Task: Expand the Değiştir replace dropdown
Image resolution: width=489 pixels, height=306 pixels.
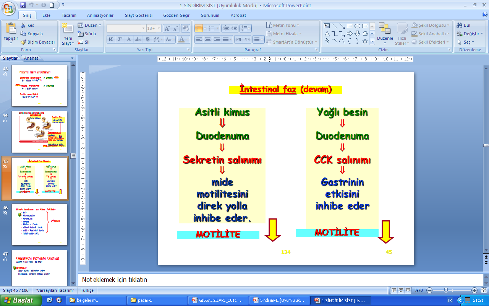Action: tap(471, 34)
